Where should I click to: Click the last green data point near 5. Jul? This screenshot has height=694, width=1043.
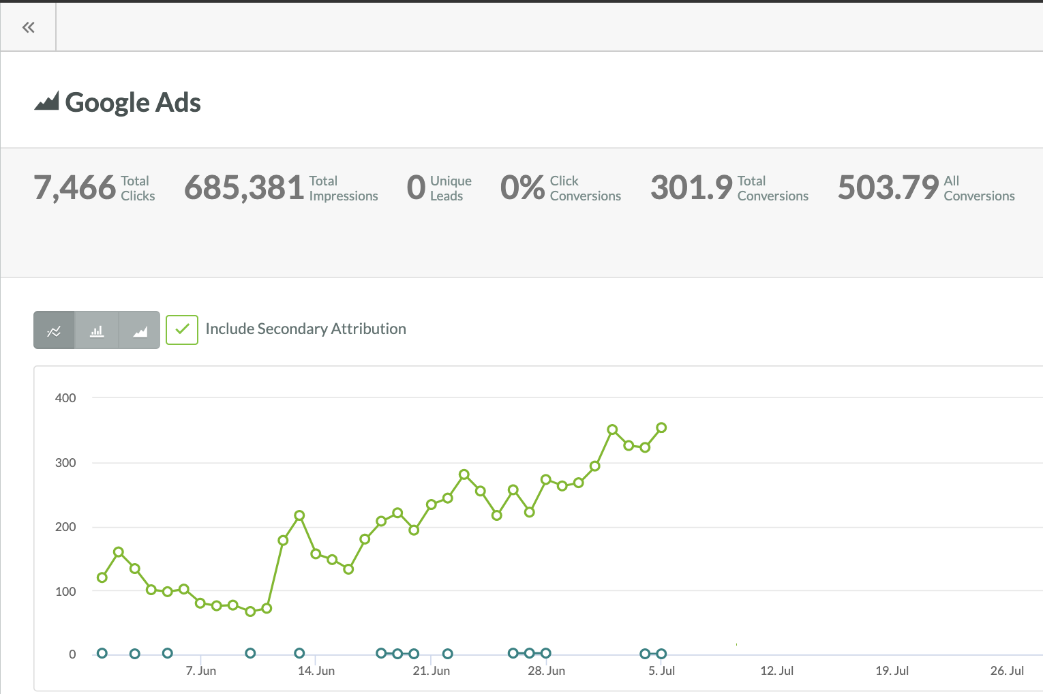click(661, 428)
